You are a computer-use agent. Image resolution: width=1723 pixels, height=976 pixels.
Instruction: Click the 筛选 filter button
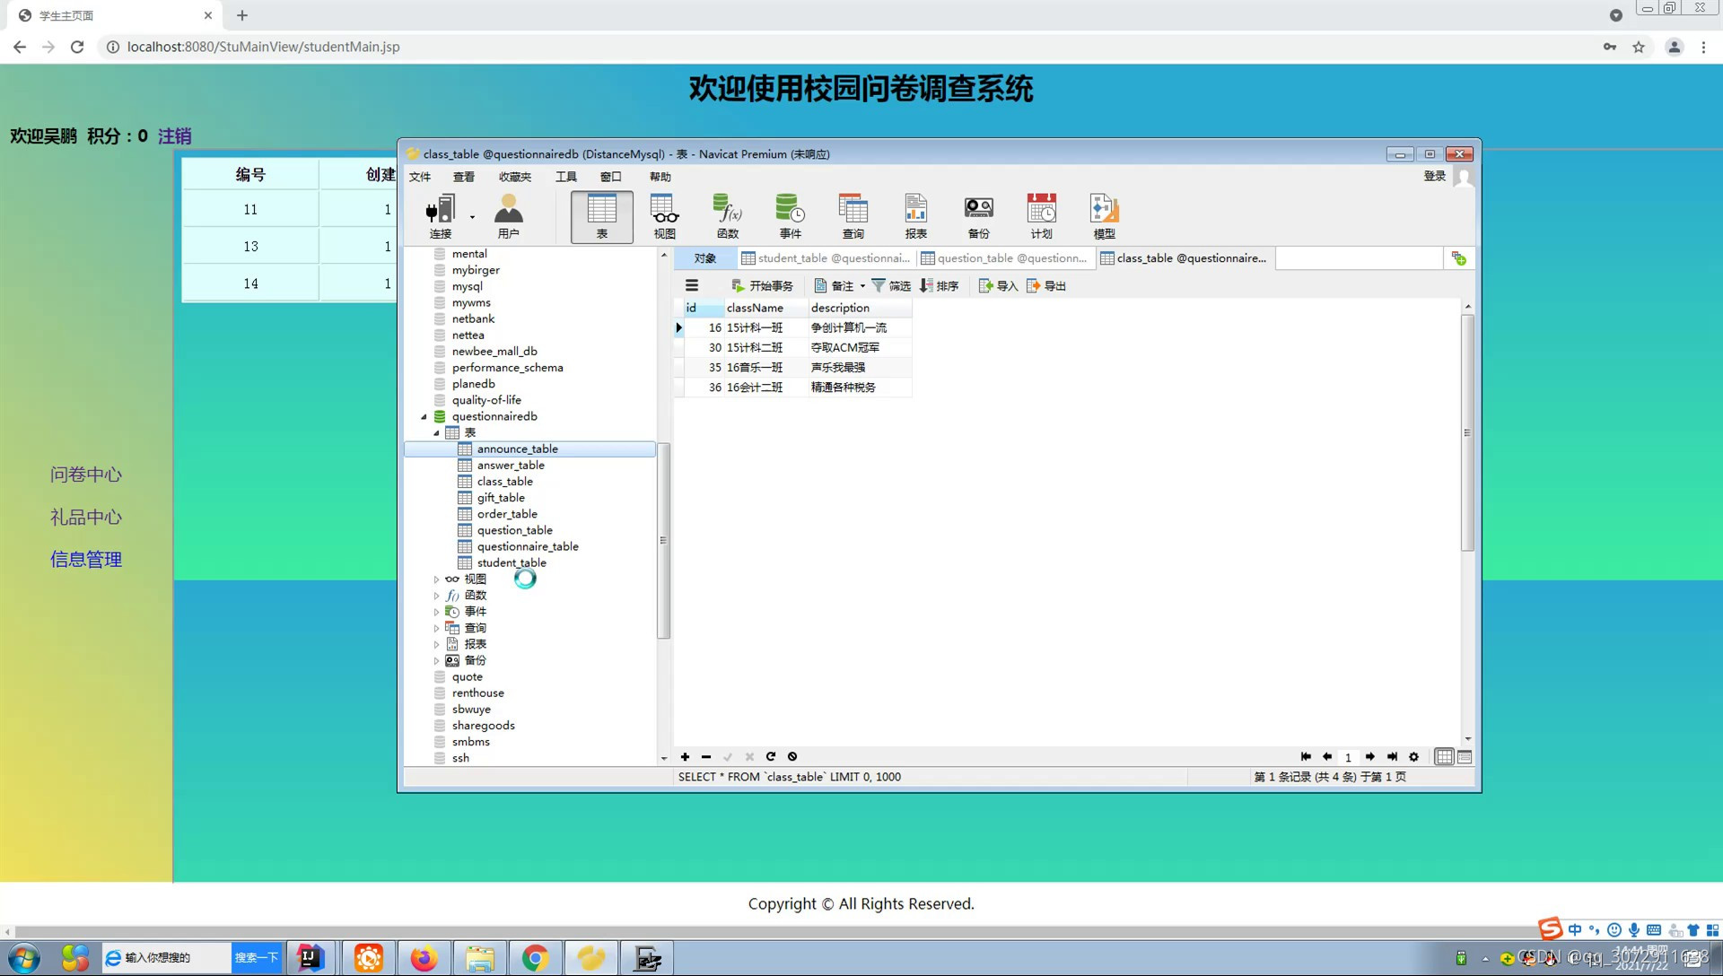(x=891, y=286)
